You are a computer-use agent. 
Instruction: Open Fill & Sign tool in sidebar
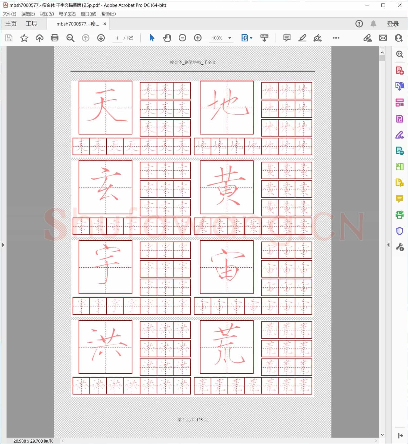[400, 135]
